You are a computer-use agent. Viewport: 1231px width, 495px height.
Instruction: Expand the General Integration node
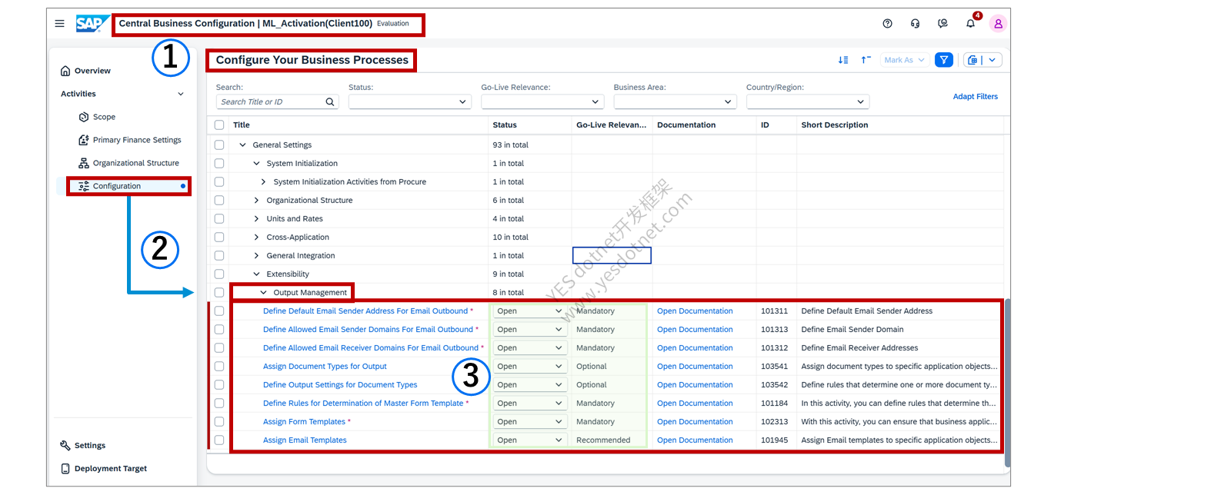(x=256, y=256)
